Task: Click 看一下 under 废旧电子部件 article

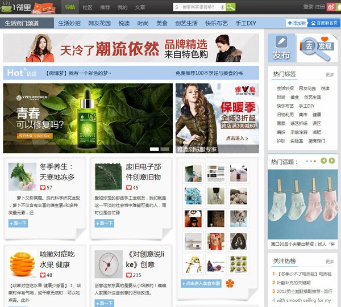Action: (105, 223)
